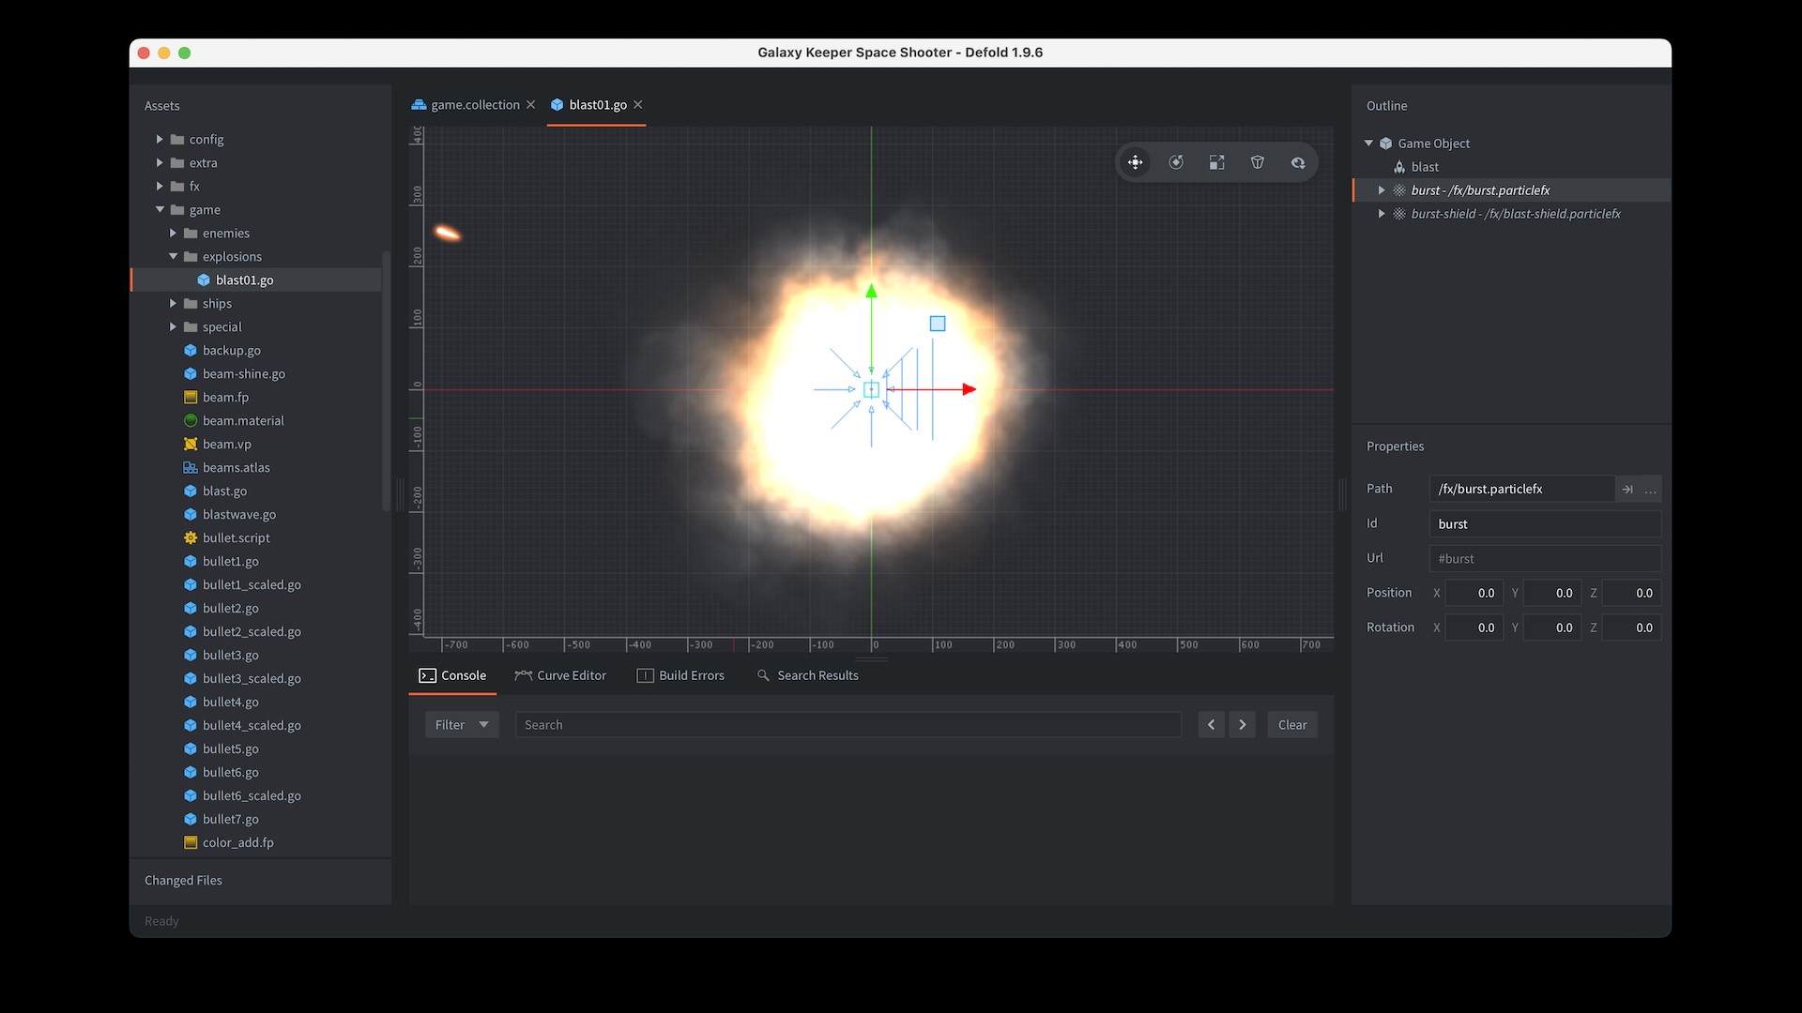Open the console Filter dropdown
The image size is (1802, 1013).
[x=462, y=725]
